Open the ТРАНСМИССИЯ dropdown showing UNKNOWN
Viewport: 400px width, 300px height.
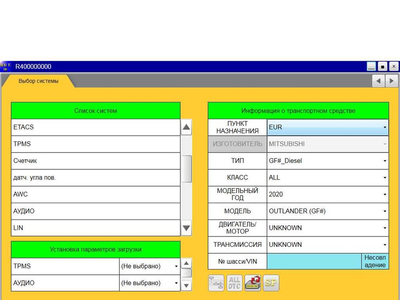pos(328,245)
